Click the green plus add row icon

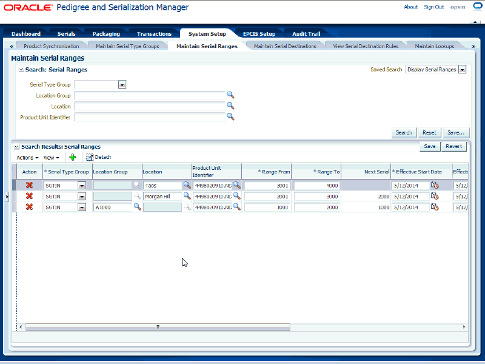click(73, 157)
